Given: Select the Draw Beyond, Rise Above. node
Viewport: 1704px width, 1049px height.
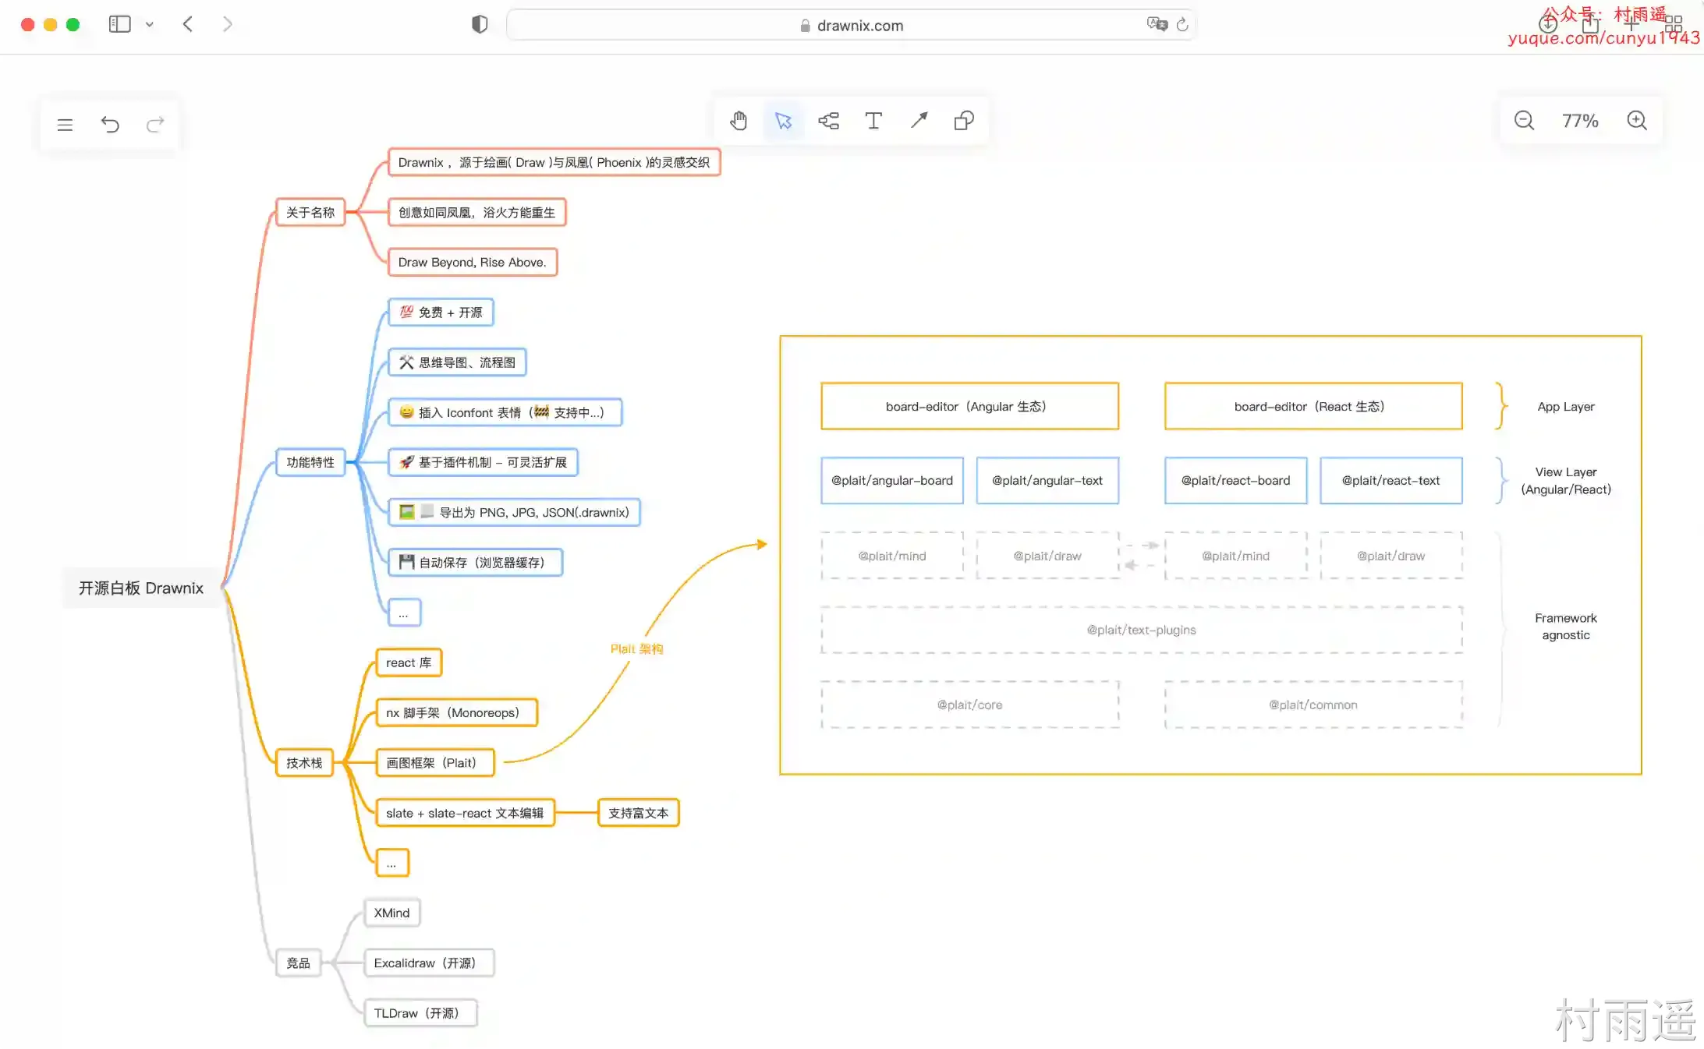Looking at the screenshot, I should [473, 263].
